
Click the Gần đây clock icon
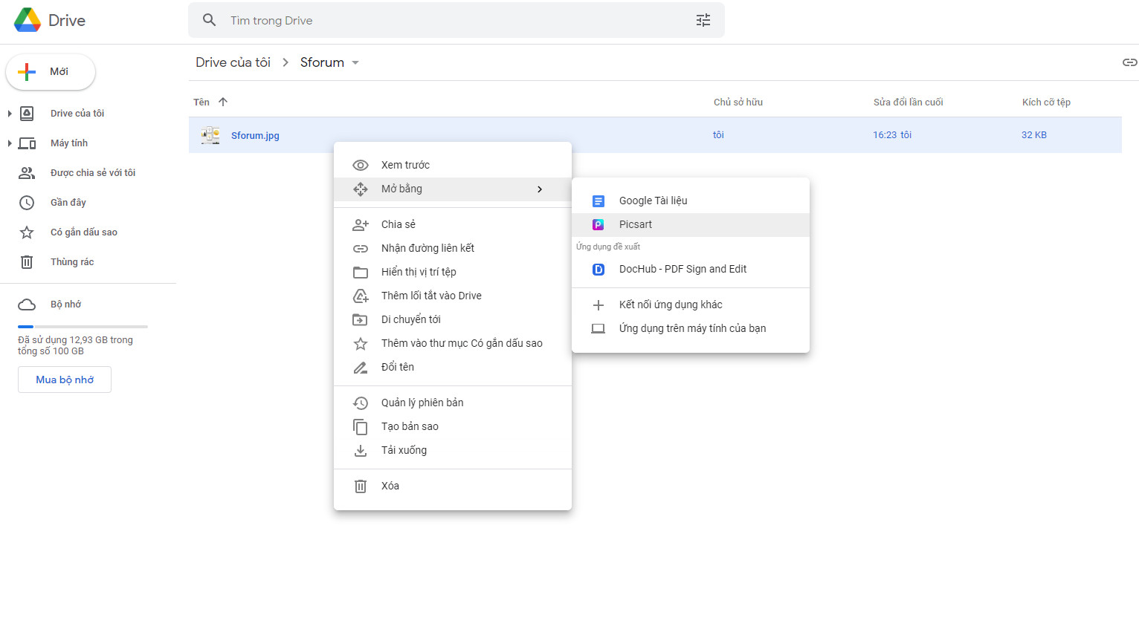pyautogui.click(x=28, y=202)
